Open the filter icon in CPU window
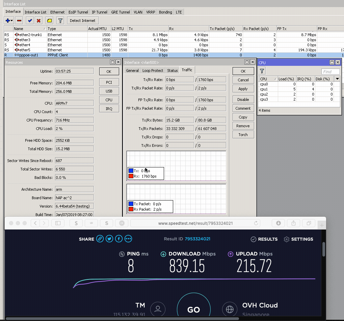Screen dimensions: 344x321 262,71
